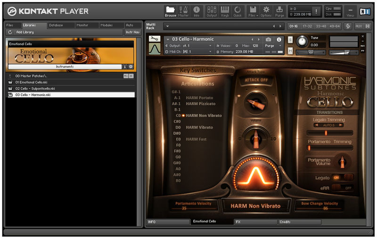Viewport: 377px width, 239px height.
Task: Select rack page 33-48
Action: point(321,26)
